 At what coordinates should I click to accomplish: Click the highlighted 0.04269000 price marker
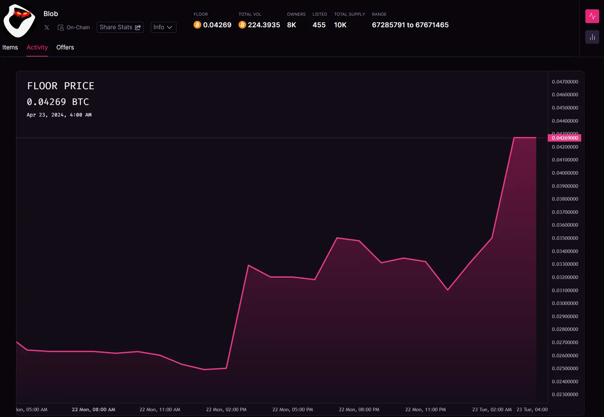coord(564,138)
